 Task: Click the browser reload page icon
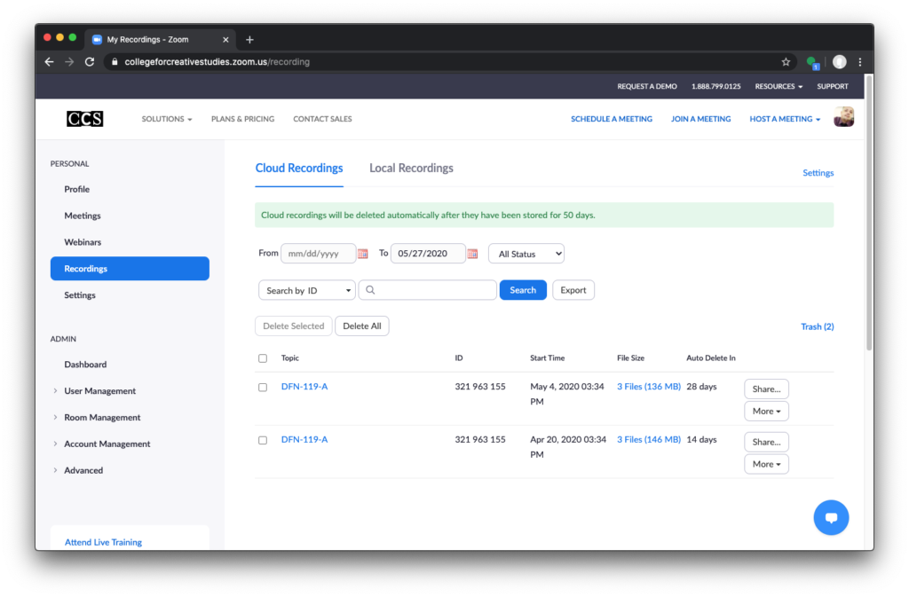tap(90, 62)
